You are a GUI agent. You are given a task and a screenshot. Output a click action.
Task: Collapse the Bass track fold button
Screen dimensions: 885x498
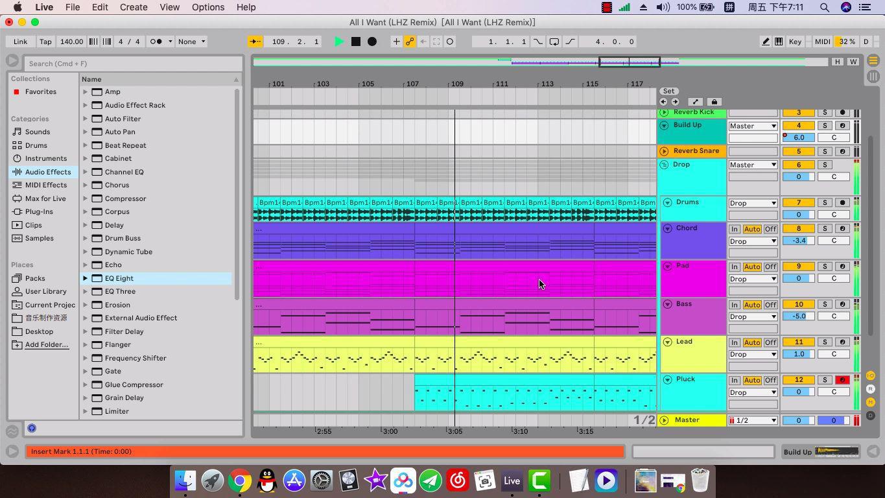(668, 304)
